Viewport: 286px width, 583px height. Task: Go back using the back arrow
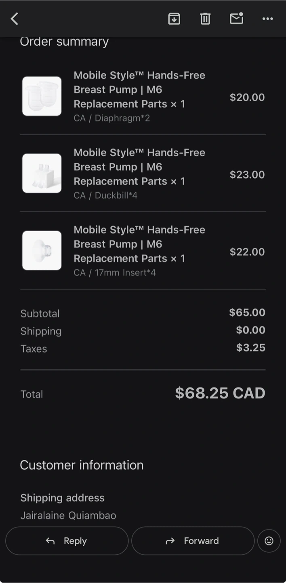[x=15, y=19]
